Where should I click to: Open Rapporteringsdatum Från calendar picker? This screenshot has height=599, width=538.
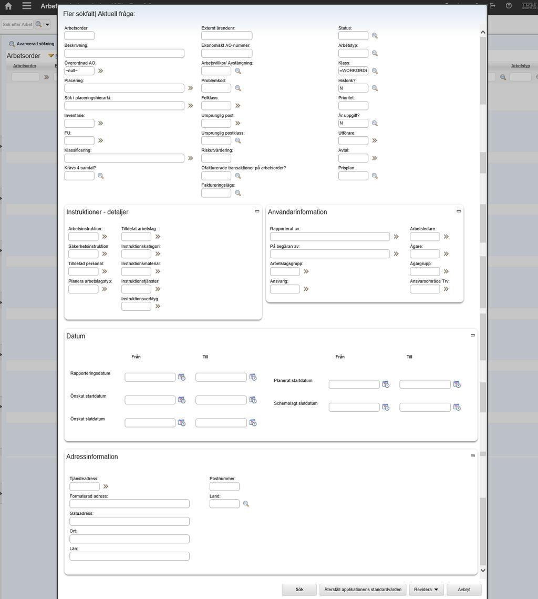coord(182,377)
